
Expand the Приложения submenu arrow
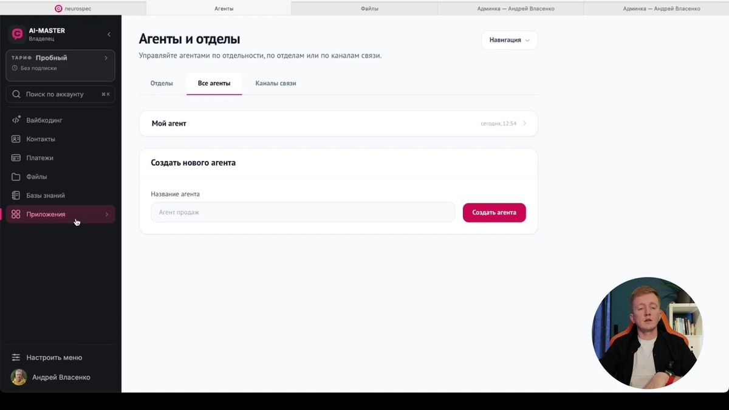tap(107, 214)
